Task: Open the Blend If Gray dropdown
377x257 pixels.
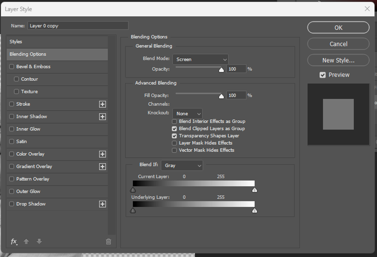Action: click(x=182, y=166)
